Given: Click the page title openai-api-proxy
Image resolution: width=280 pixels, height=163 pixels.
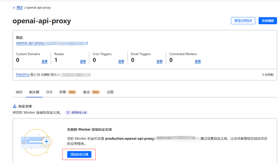Looking at the screenshot, I should [42, 21].
